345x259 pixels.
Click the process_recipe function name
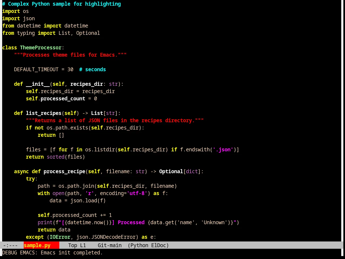(64, 171)
